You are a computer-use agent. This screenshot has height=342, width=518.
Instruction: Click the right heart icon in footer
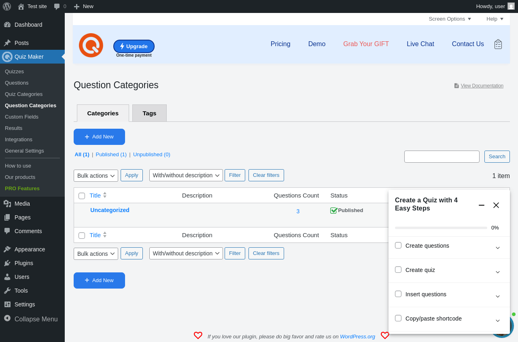385,336
